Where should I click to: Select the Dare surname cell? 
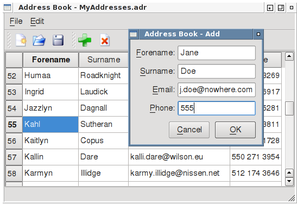(103, 157)
